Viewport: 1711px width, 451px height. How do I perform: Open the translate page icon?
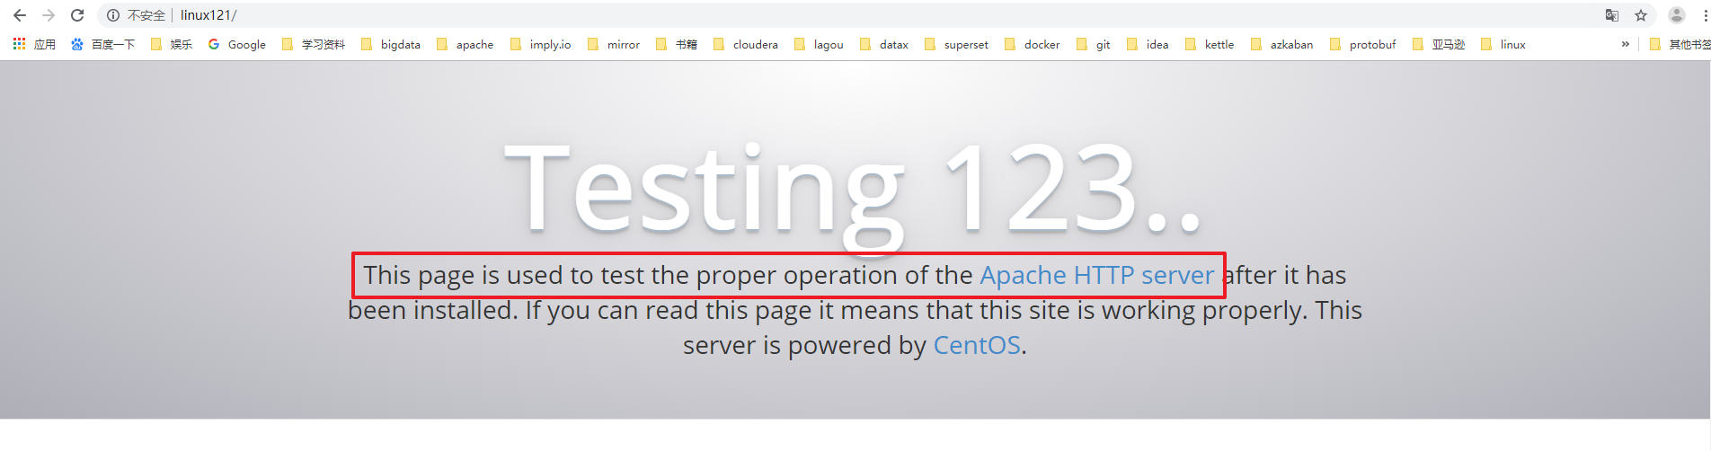(x=1612, y=15)
